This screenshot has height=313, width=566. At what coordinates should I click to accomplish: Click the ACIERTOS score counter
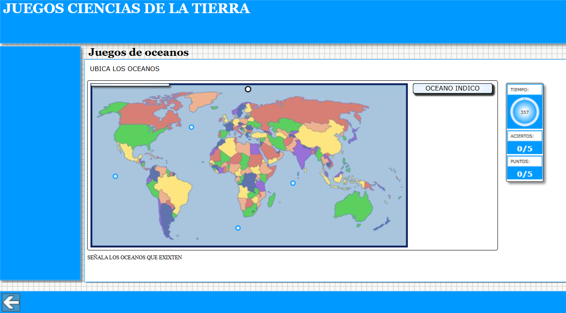pyautogui.click(x=525, y=148)
